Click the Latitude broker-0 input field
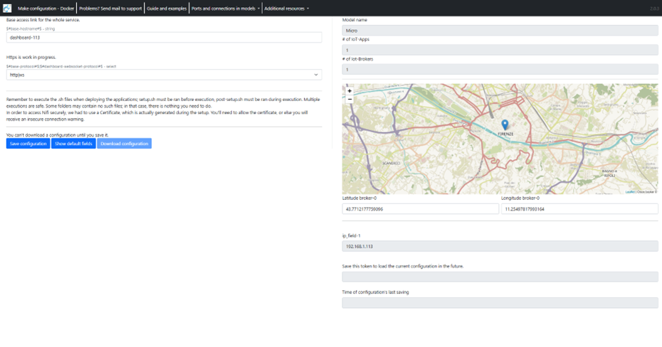662x347 pixels. (x=420, y=209)
